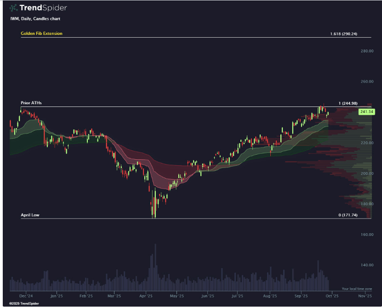Click the 1 (244.98) Fibonacci level label
Screen dimensions: 382x308
pyautogui.click(x=348, y=103)
